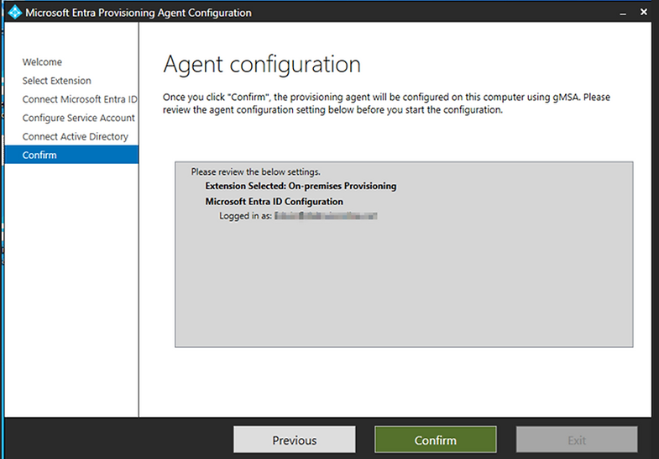Click the green Confirm button

point(435,440)
